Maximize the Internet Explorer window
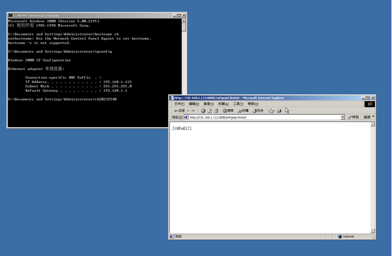 (368, 98)
